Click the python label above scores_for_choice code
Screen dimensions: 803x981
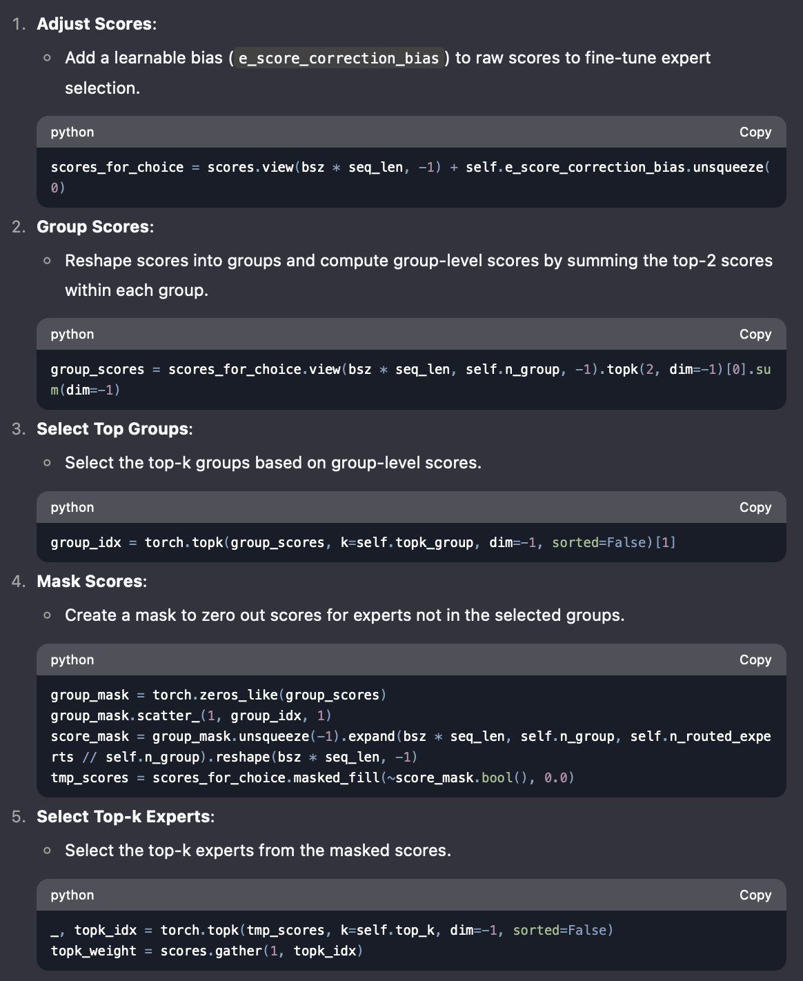coord(72,132)
